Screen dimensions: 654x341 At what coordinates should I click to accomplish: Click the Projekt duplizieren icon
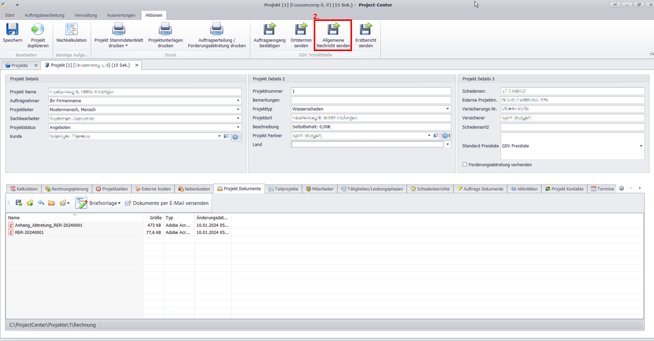pos(38,30)
